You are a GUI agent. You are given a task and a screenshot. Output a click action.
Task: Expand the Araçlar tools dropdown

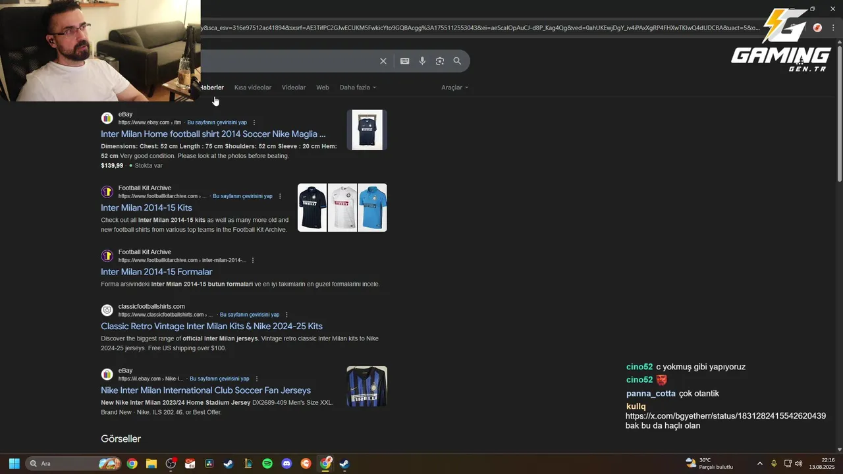point(454,88)
